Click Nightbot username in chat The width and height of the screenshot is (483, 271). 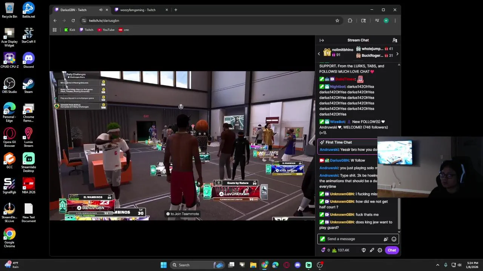(338, 87)
